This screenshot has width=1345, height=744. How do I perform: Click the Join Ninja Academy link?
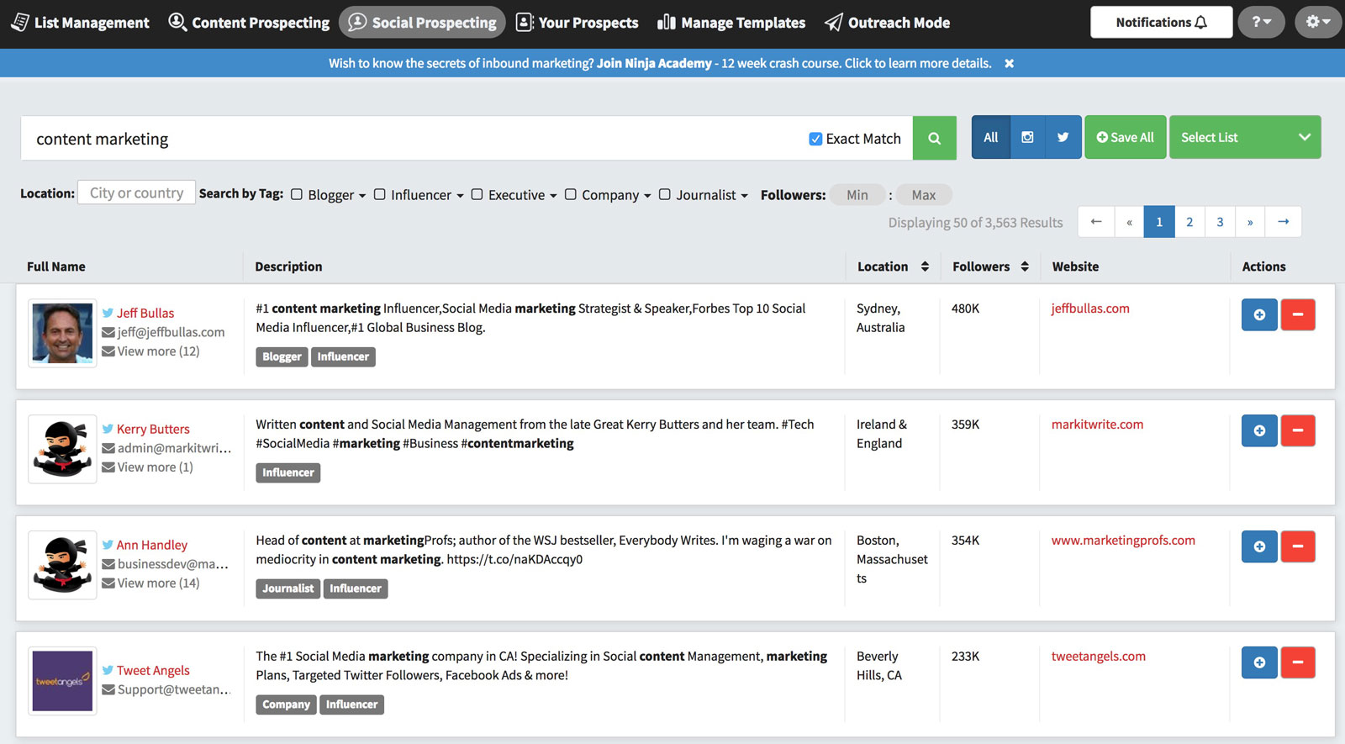(654, 63)
